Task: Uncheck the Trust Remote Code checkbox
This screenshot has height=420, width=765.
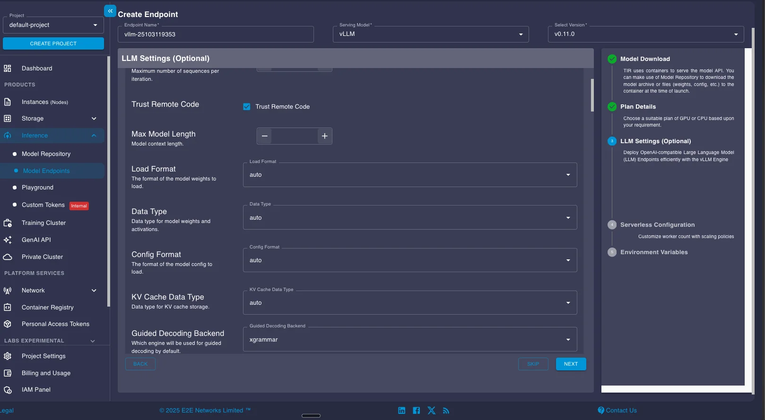Action: [x=247, y=107]
